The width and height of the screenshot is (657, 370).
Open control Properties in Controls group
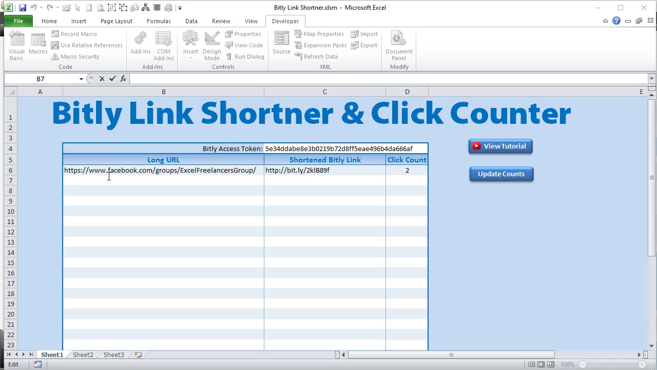tap(243, 34)
